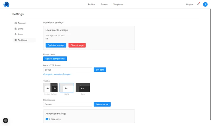
Task: Click the page vertical scrollbar
Action: tap(210, 64)
